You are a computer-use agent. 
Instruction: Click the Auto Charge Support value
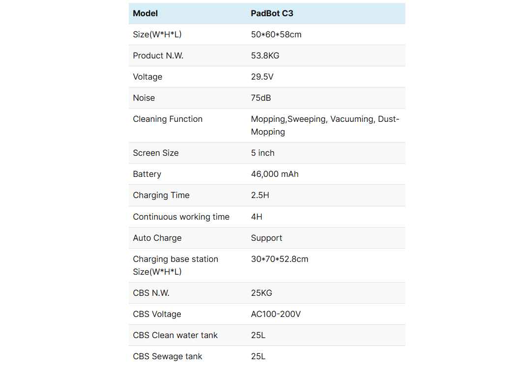266,238
